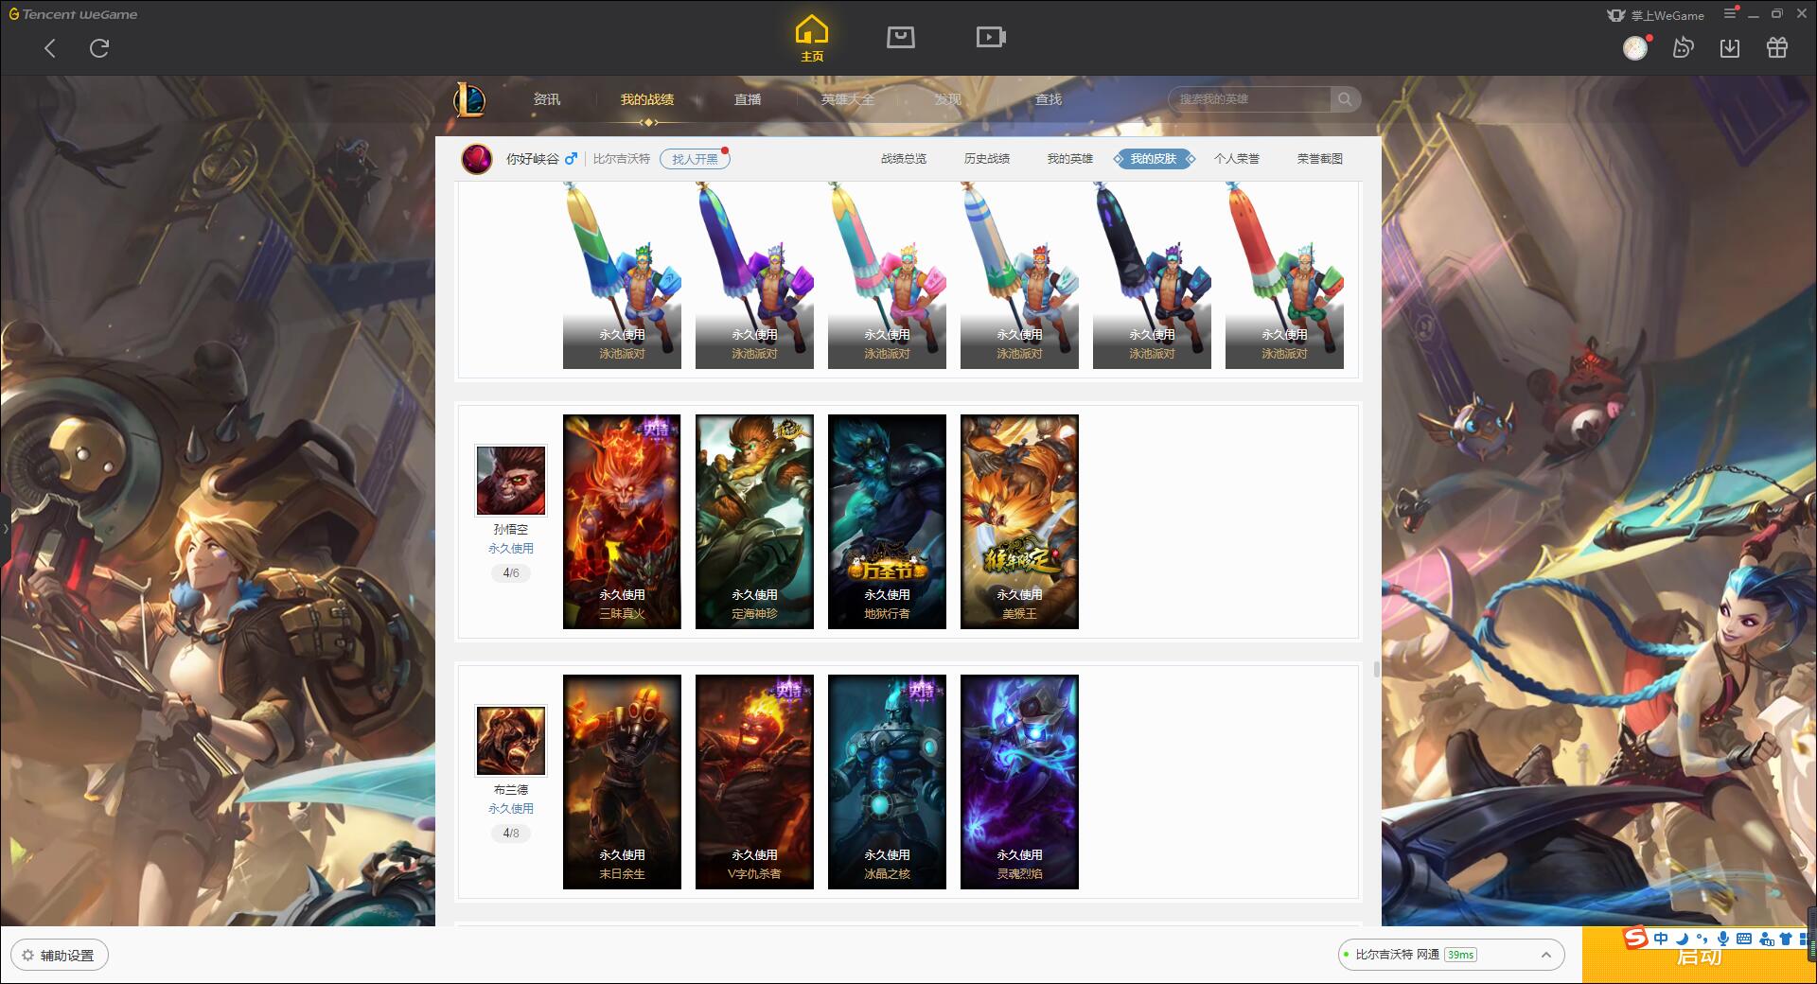Open the 冰晶之核 skin card

887,782
